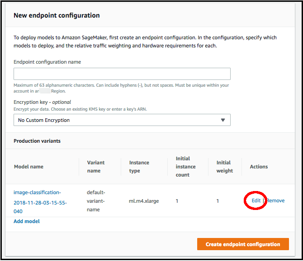
Task: Select the Initial weight column header
Action: click(x=224, y=167)
